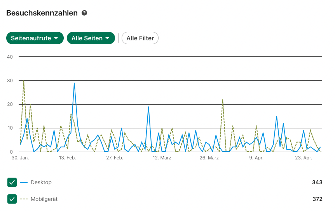
Task: Open the Seitenaufrufe dropdown
Action: click(35, 38)
